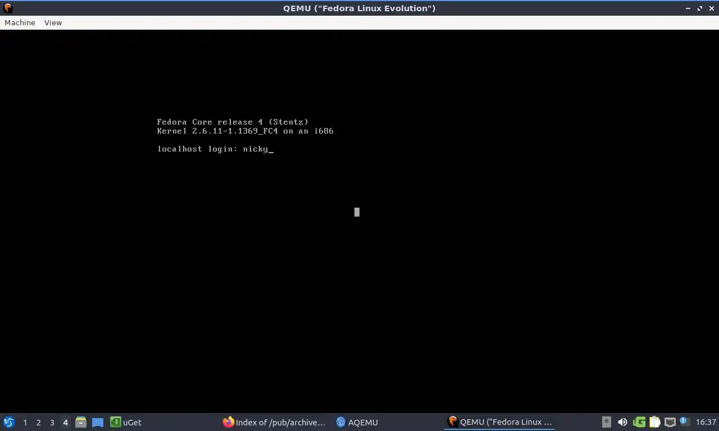Select the QEMU Fedora Linux taskbar entry
This screenshot has height=431, width=719.
500,422
